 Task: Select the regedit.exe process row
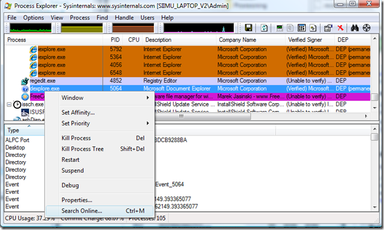click(x=188, y=81)
